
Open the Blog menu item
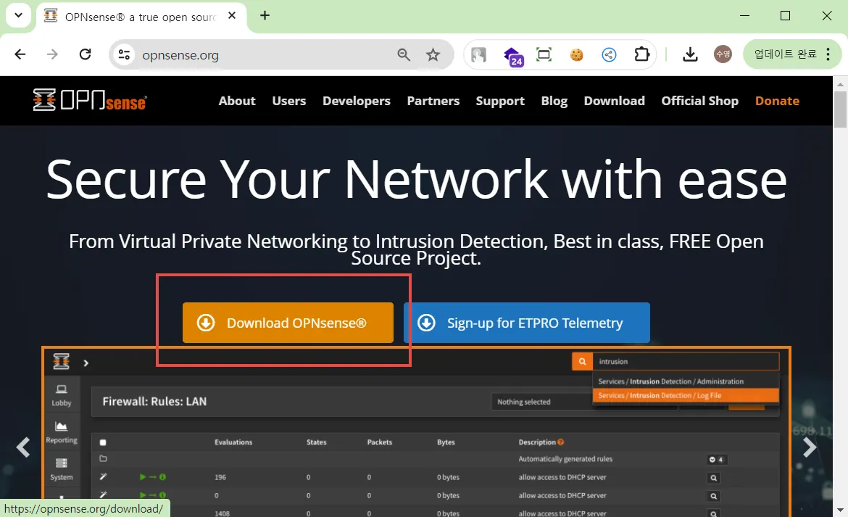point(554,101)
